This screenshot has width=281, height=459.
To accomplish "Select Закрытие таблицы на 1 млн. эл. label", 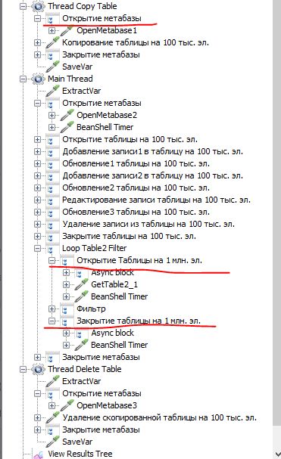I will click(x=139, y=321).
